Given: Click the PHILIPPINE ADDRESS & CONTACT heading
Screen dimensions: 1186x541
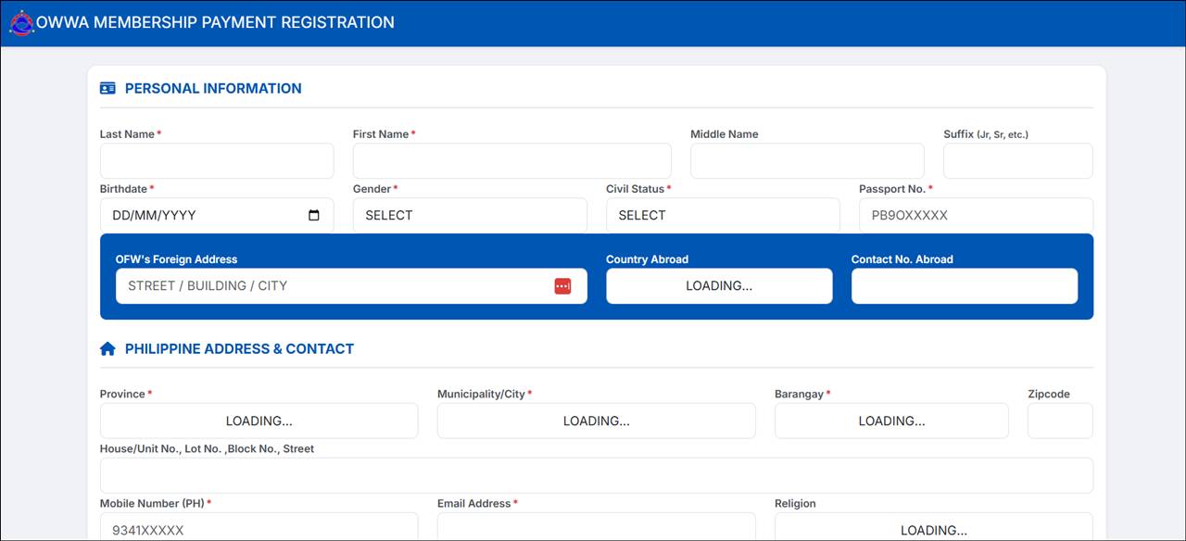Looking at the screenshot, I should 239,349.
